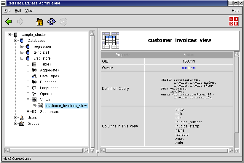The height and width of the screenshot is (163, 244).
Task: Click the OID value 150749
Action: [189, 61]
